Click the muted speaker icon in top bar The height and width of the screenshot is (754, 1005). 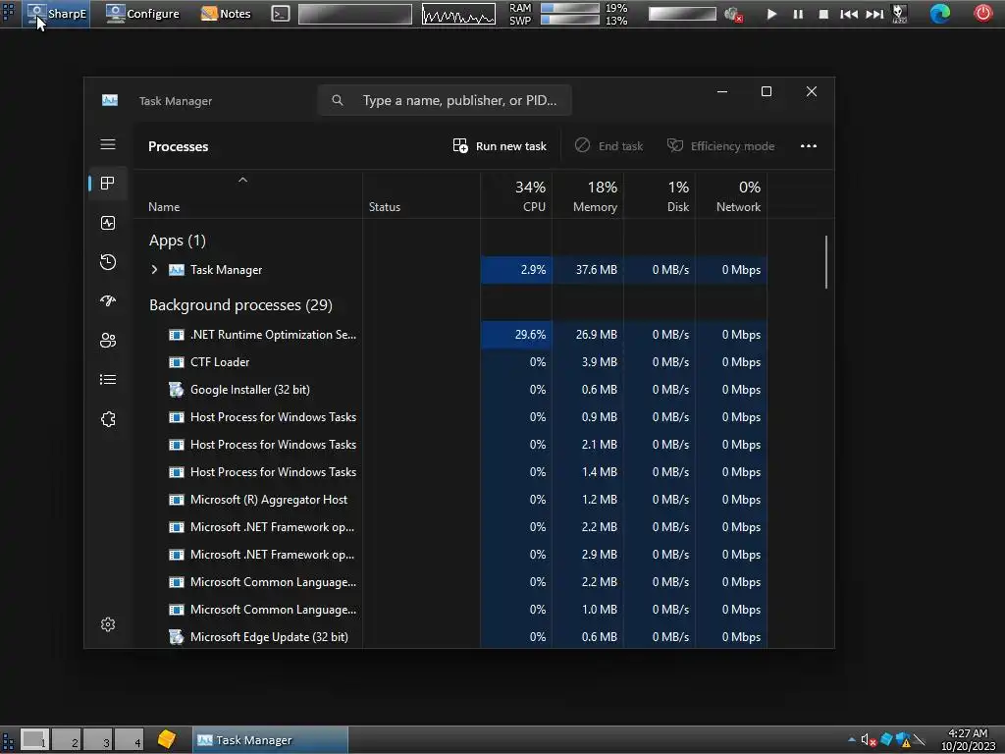click(x=732, y=14)
